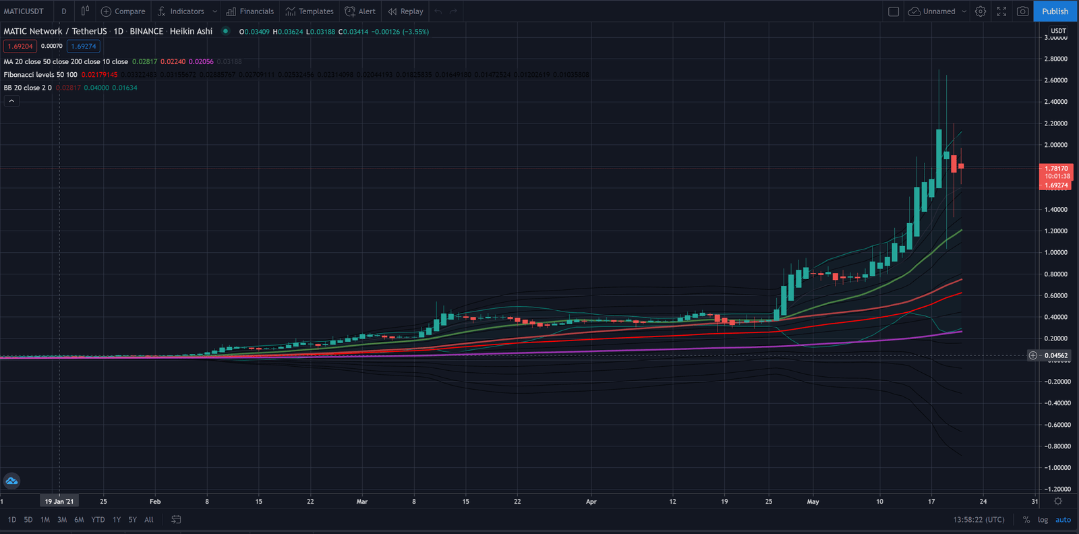This screenshot has width=1079, height=534.
Task: Open the select layout square icon
Action: tap(894, 11)
